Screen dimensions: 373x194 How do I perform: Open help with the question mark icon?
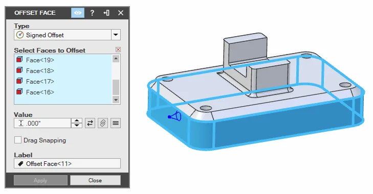point(92,13)
